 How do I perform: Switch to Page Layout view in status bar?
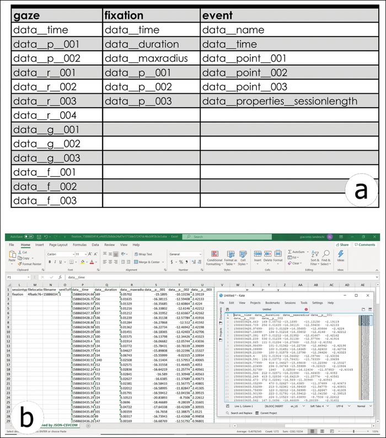point(323,431)
